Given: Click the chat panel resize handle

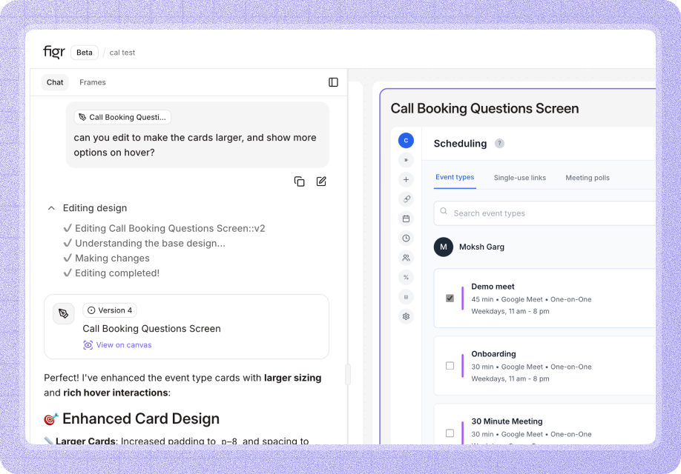Looking at the screenshot, I should (x=348, y=374).
